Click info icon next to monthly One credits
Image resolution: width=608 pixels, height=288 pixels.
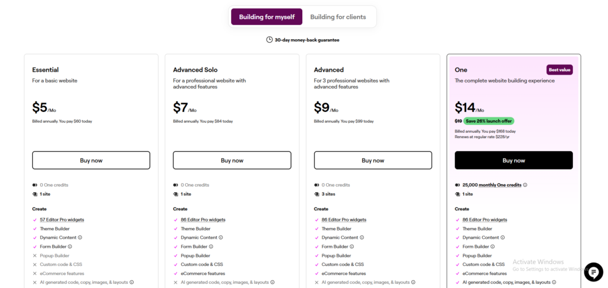[x=525, y=185]
